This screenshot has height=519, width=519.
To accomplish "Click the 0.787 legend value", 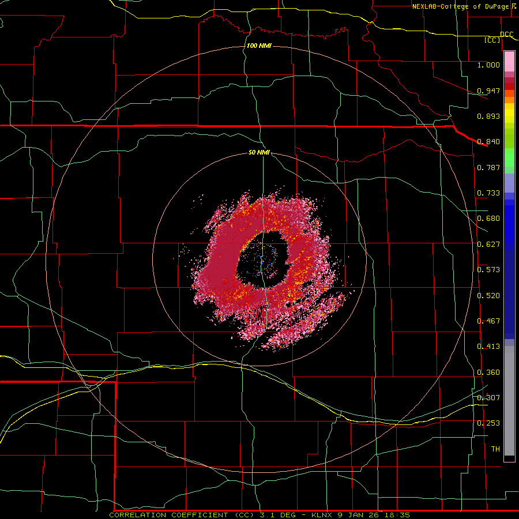I will 488,167.
